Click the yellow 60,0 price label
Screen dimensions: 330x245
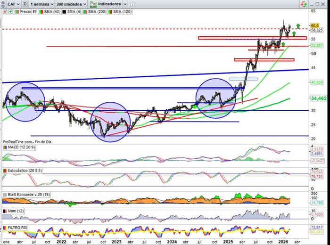pos(315,25)
